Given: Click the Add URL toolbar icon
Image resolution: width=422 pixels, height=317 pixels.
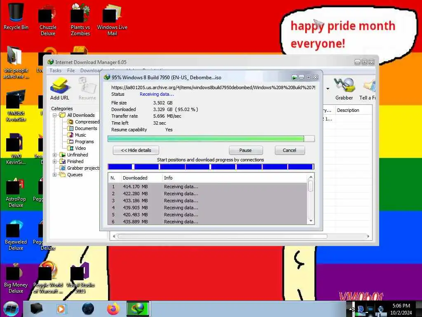Looking at the screenshot, I should click(x=60, y=89).
